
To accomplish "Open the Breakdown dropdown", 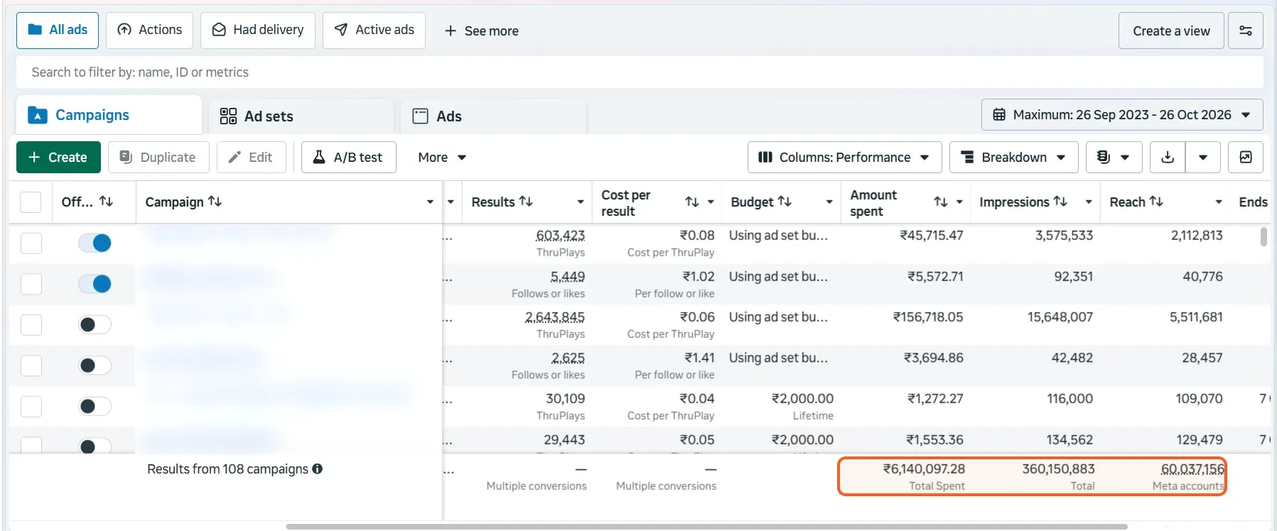I will [x=1013, y=157].
